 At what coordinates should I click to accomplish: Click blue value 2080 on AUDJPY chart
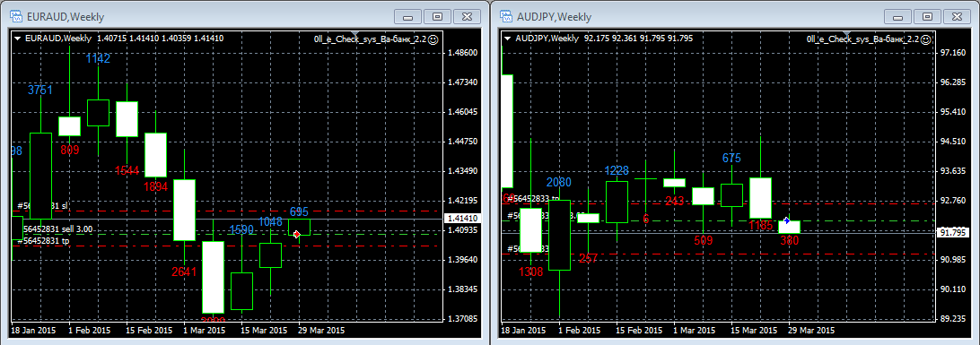click(558, 182)
